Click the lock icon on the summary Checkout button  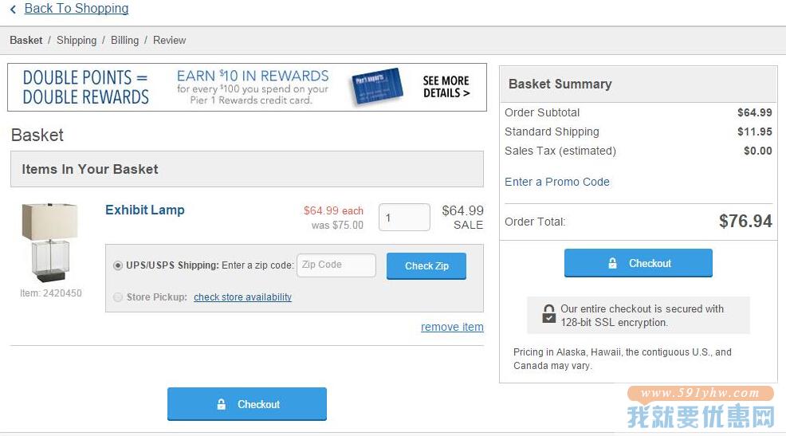click(x=612, y=263)
